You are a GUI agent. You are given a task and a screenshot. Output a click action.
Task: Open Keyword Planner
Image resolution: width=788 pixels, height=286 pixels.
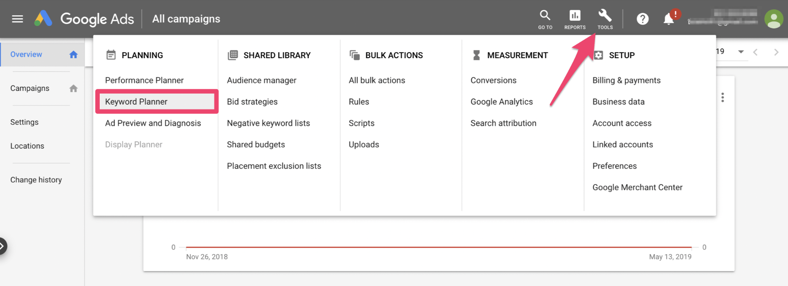click(156, 101)
